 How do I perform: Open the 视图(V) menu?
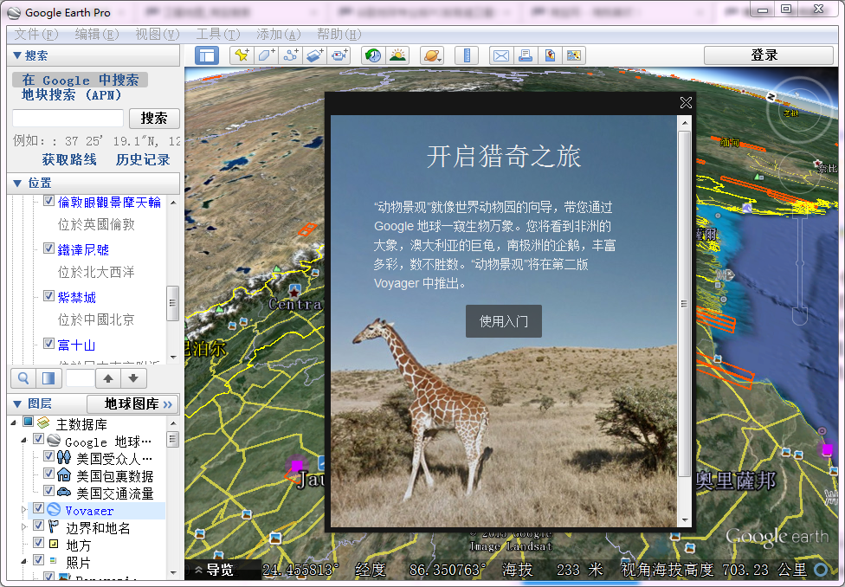coord(157,35)
